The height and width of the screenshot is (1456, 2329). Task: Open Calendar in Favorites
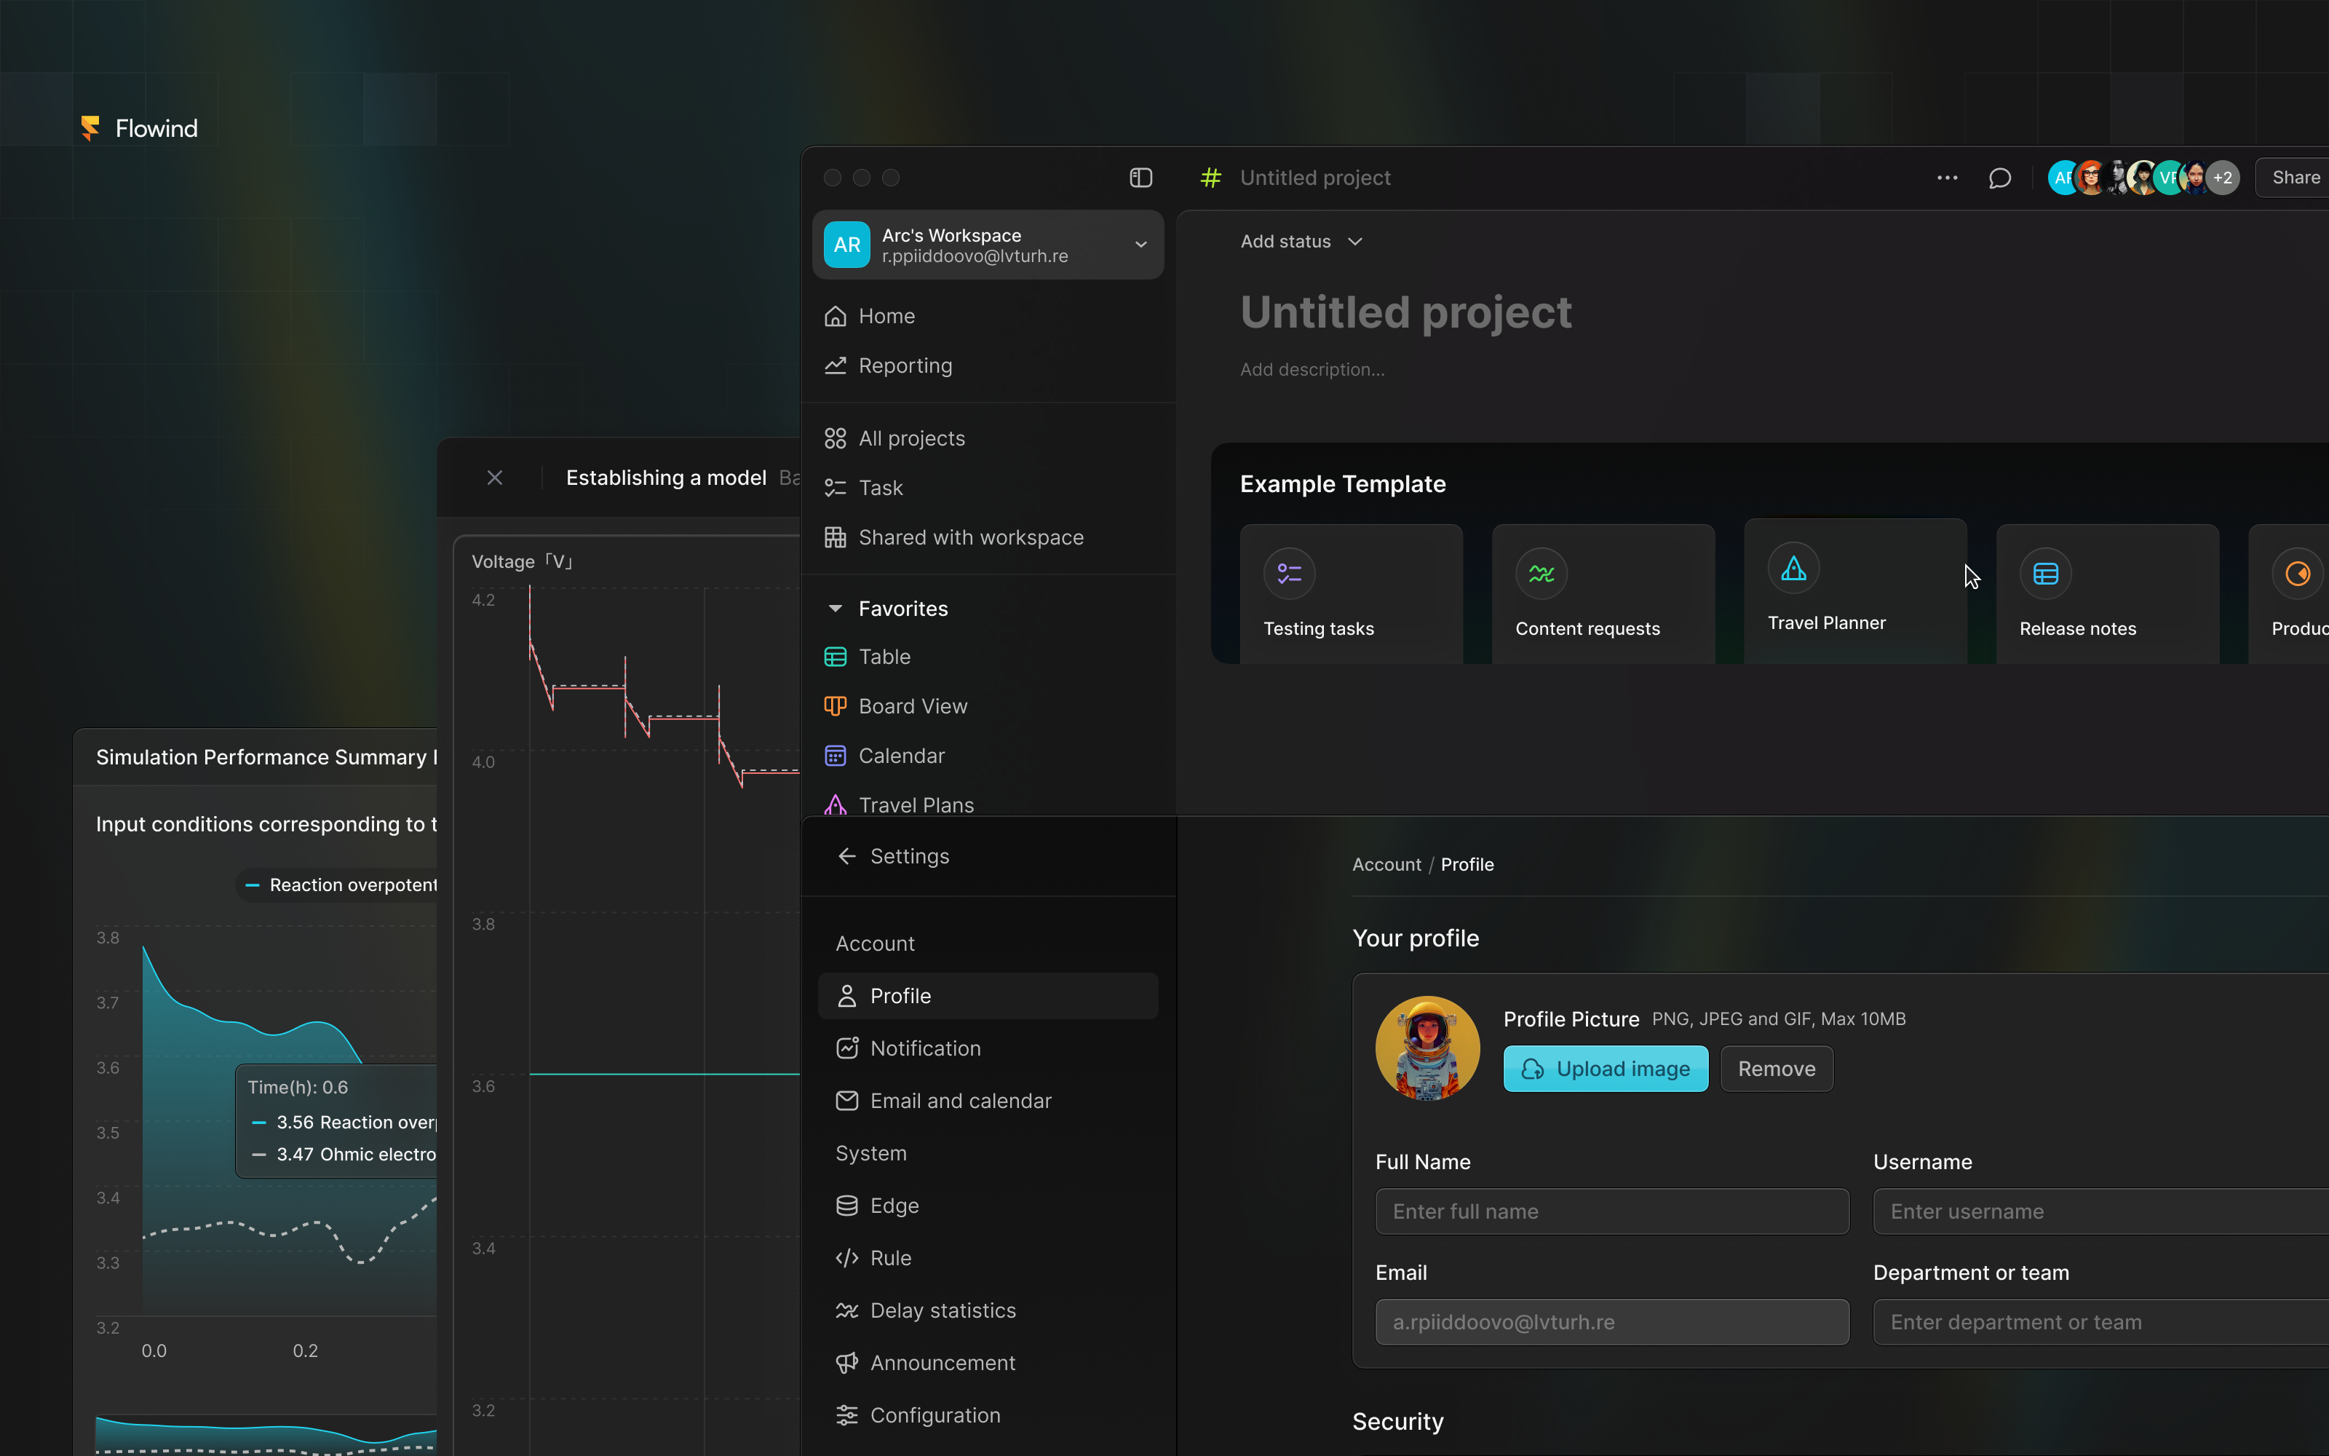[988, 756]
